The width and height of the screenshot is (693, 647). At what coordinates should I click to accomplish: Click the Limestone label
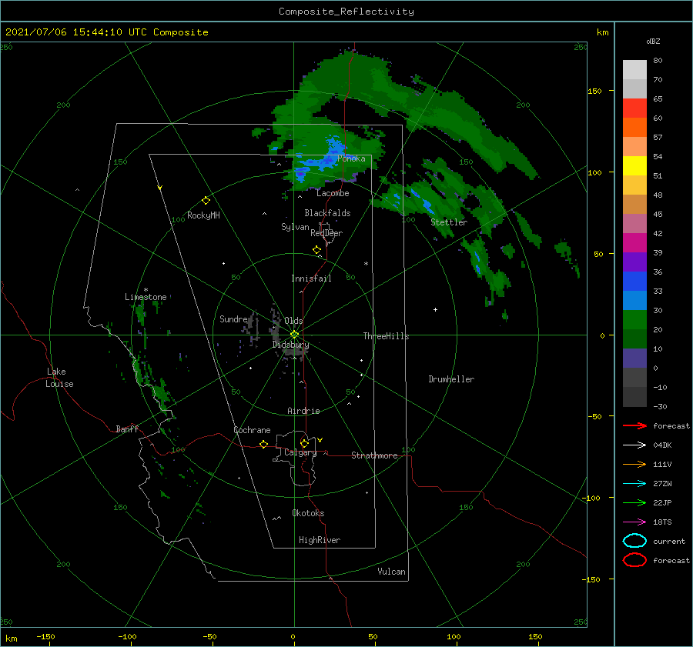(x=146, y=297)
